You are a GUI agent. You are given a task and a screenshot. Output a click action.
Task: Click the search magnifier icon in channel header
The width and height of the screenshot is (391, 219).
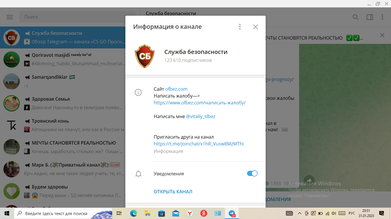coord(355,17)
